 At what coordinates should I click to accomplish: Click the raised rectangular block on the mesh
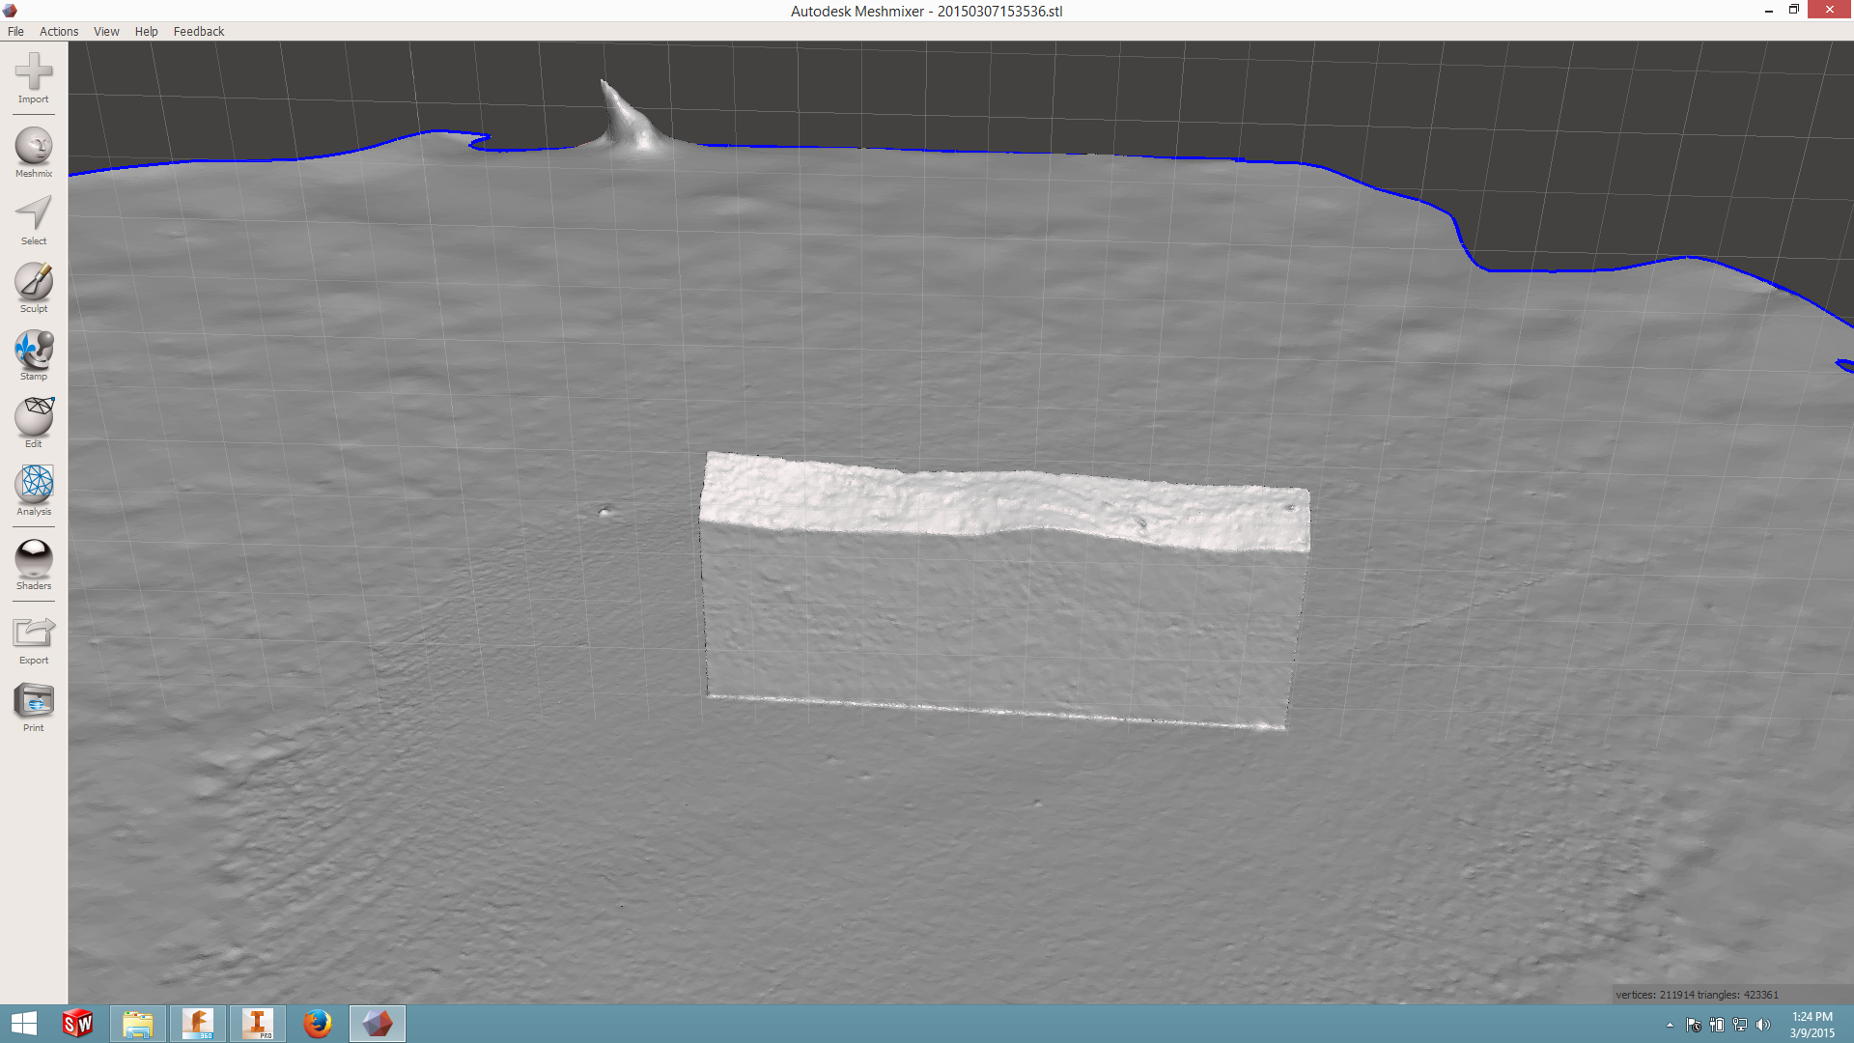[1004, 589]
